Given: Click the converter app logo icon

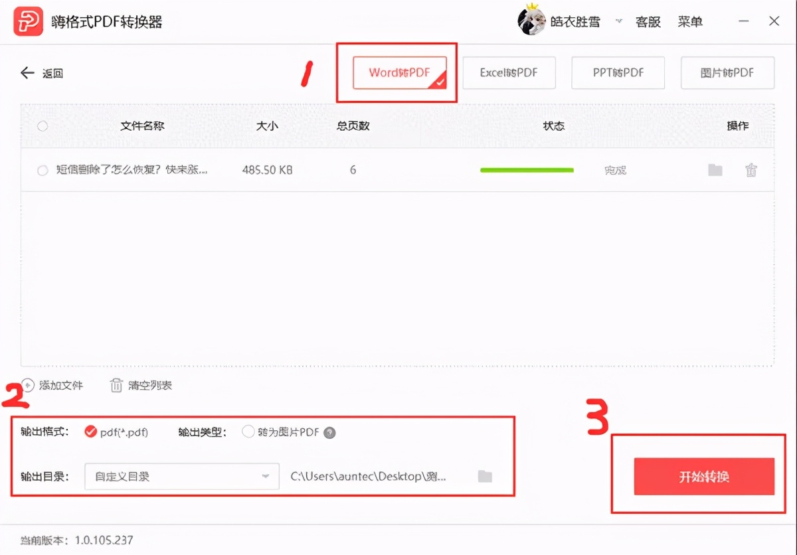Looking at the screenshot, I should tap(27, 21).
